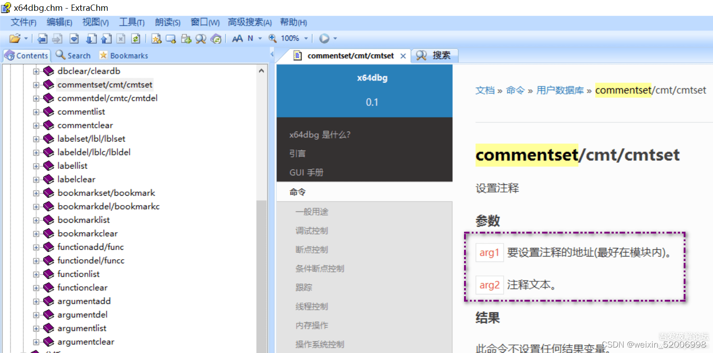The height and width of the screenshot is (353, 713).
Task: Select bookmarkset/bookmark tree item
Action: tap(106, 193)
